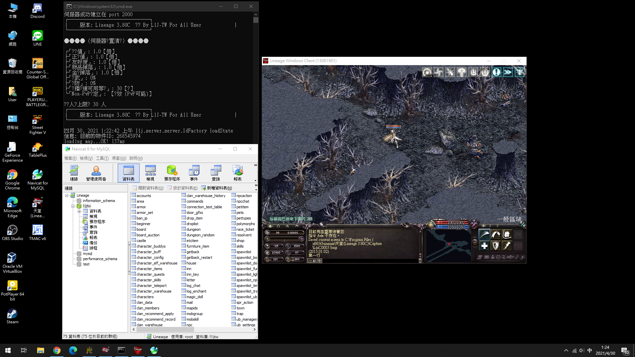This screenshot has height=357, width=635.
Task: Click the crossed swords icon beside HP bar
Action: (474, 224)
